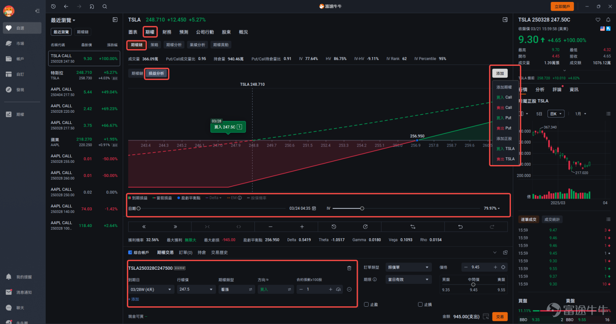Swap positions using the swap arrows icon
Viewport: 616px width, 324px height.
point(413,227)
